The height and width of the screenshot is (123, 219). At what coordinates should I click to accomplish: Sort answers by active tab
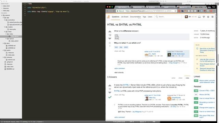tap(173, 78)
